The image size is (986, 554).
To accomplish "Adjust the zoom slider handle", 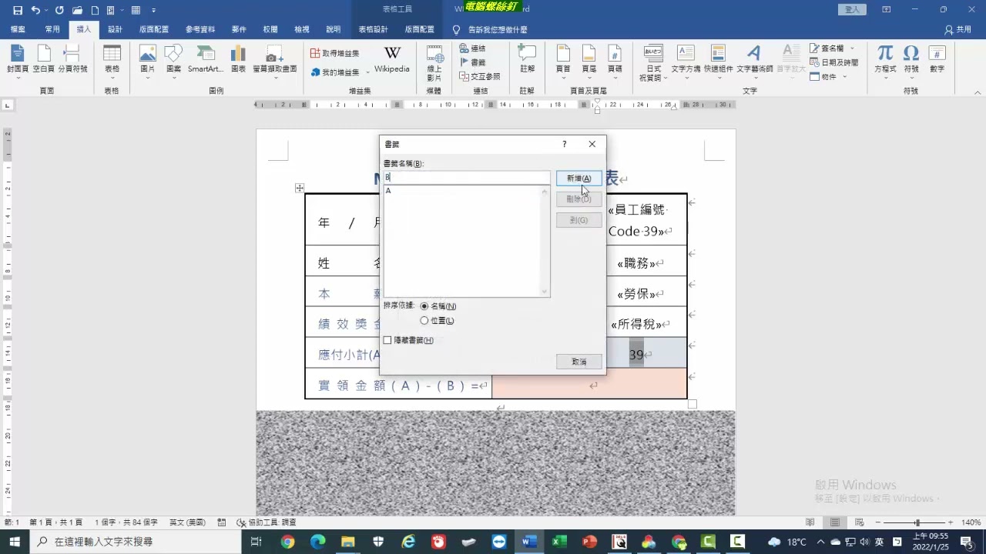I will coord(917,522).
